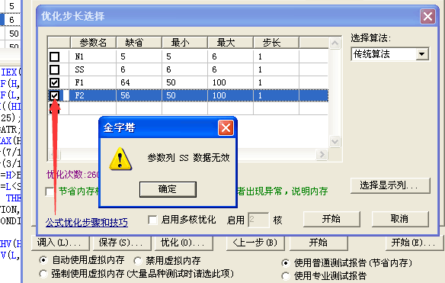This screenshot has height=283, width=445.
Task: Select 强制使用虚拟内存 radio option
Action: coord(43,274)
